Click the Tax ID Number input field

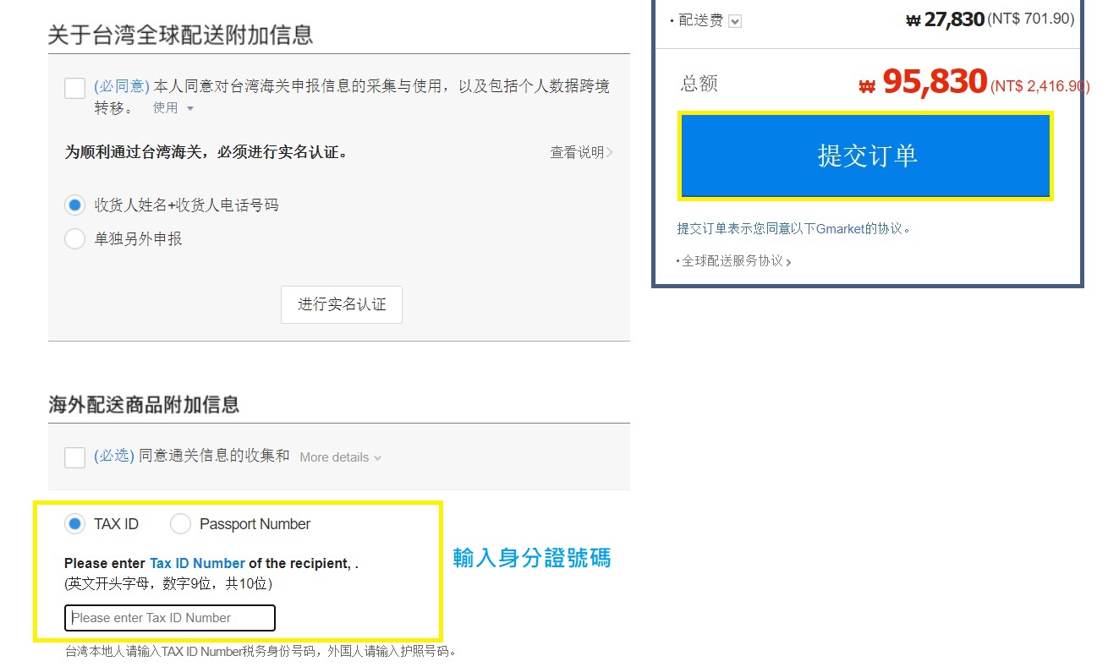point(170,618)
